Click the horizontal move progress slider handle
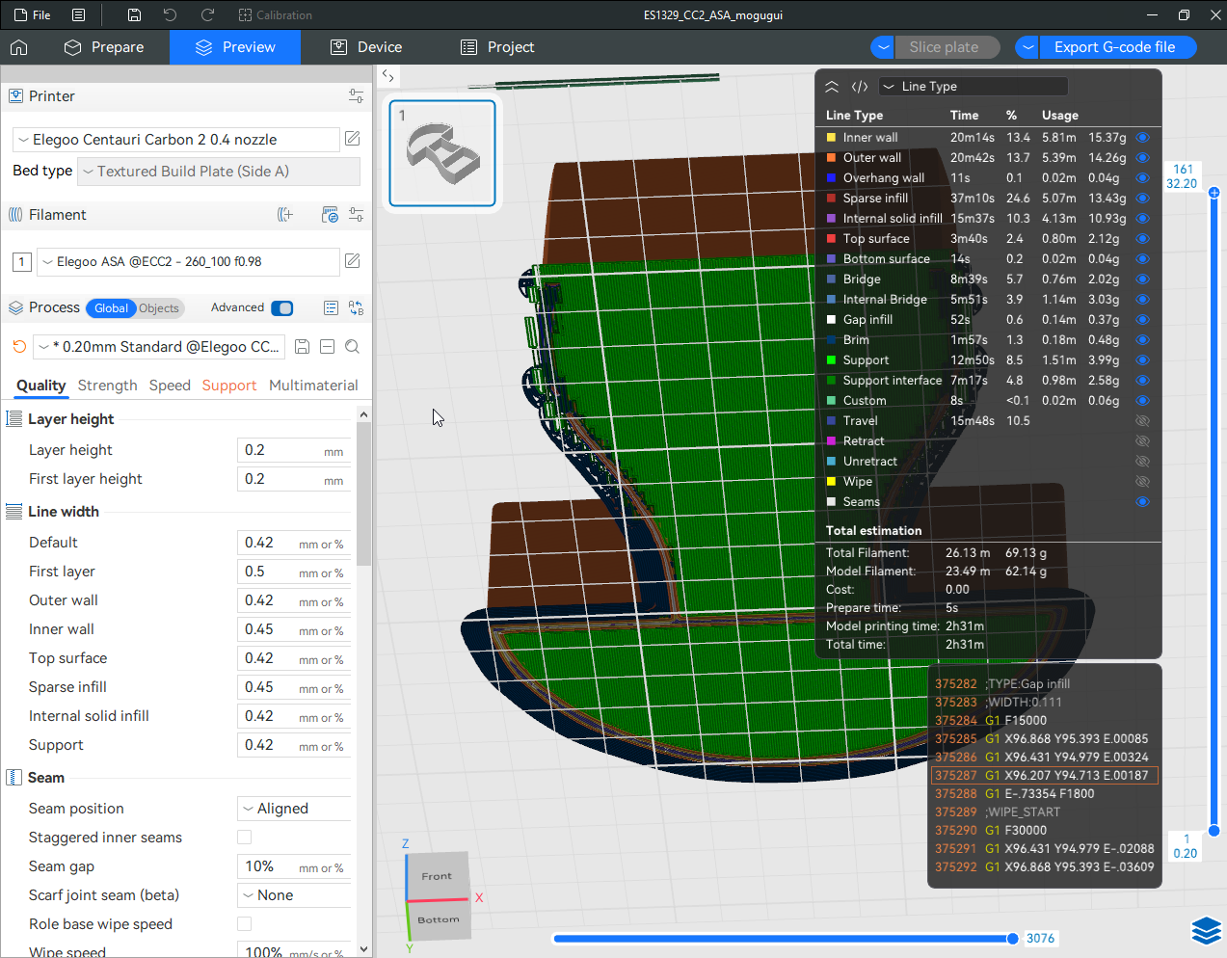 pos(1012,939)
